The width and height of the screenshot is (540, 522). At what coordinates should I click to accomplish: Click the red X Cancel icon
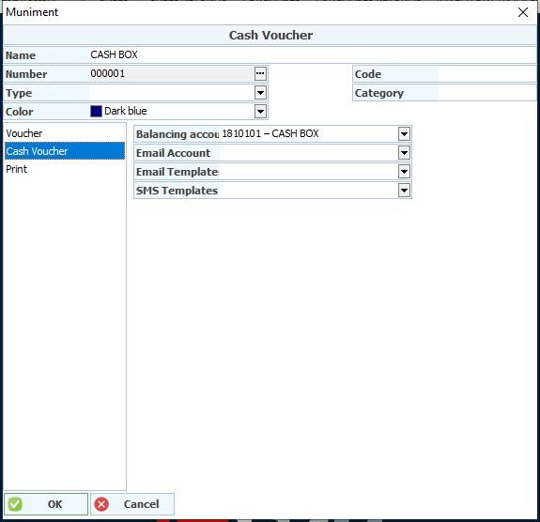[x=101, y=504]
